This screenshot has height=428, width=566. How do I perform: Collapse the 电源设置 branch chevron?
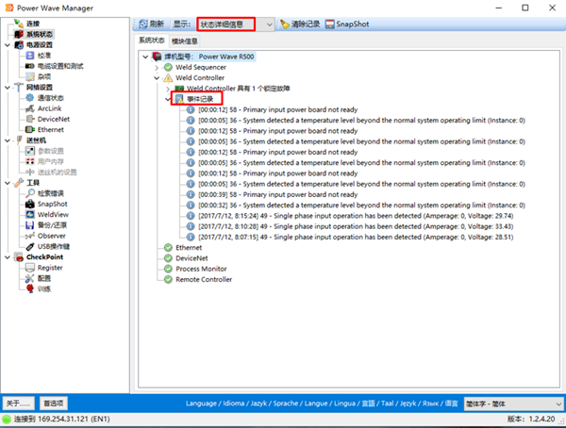click(8, 45)
